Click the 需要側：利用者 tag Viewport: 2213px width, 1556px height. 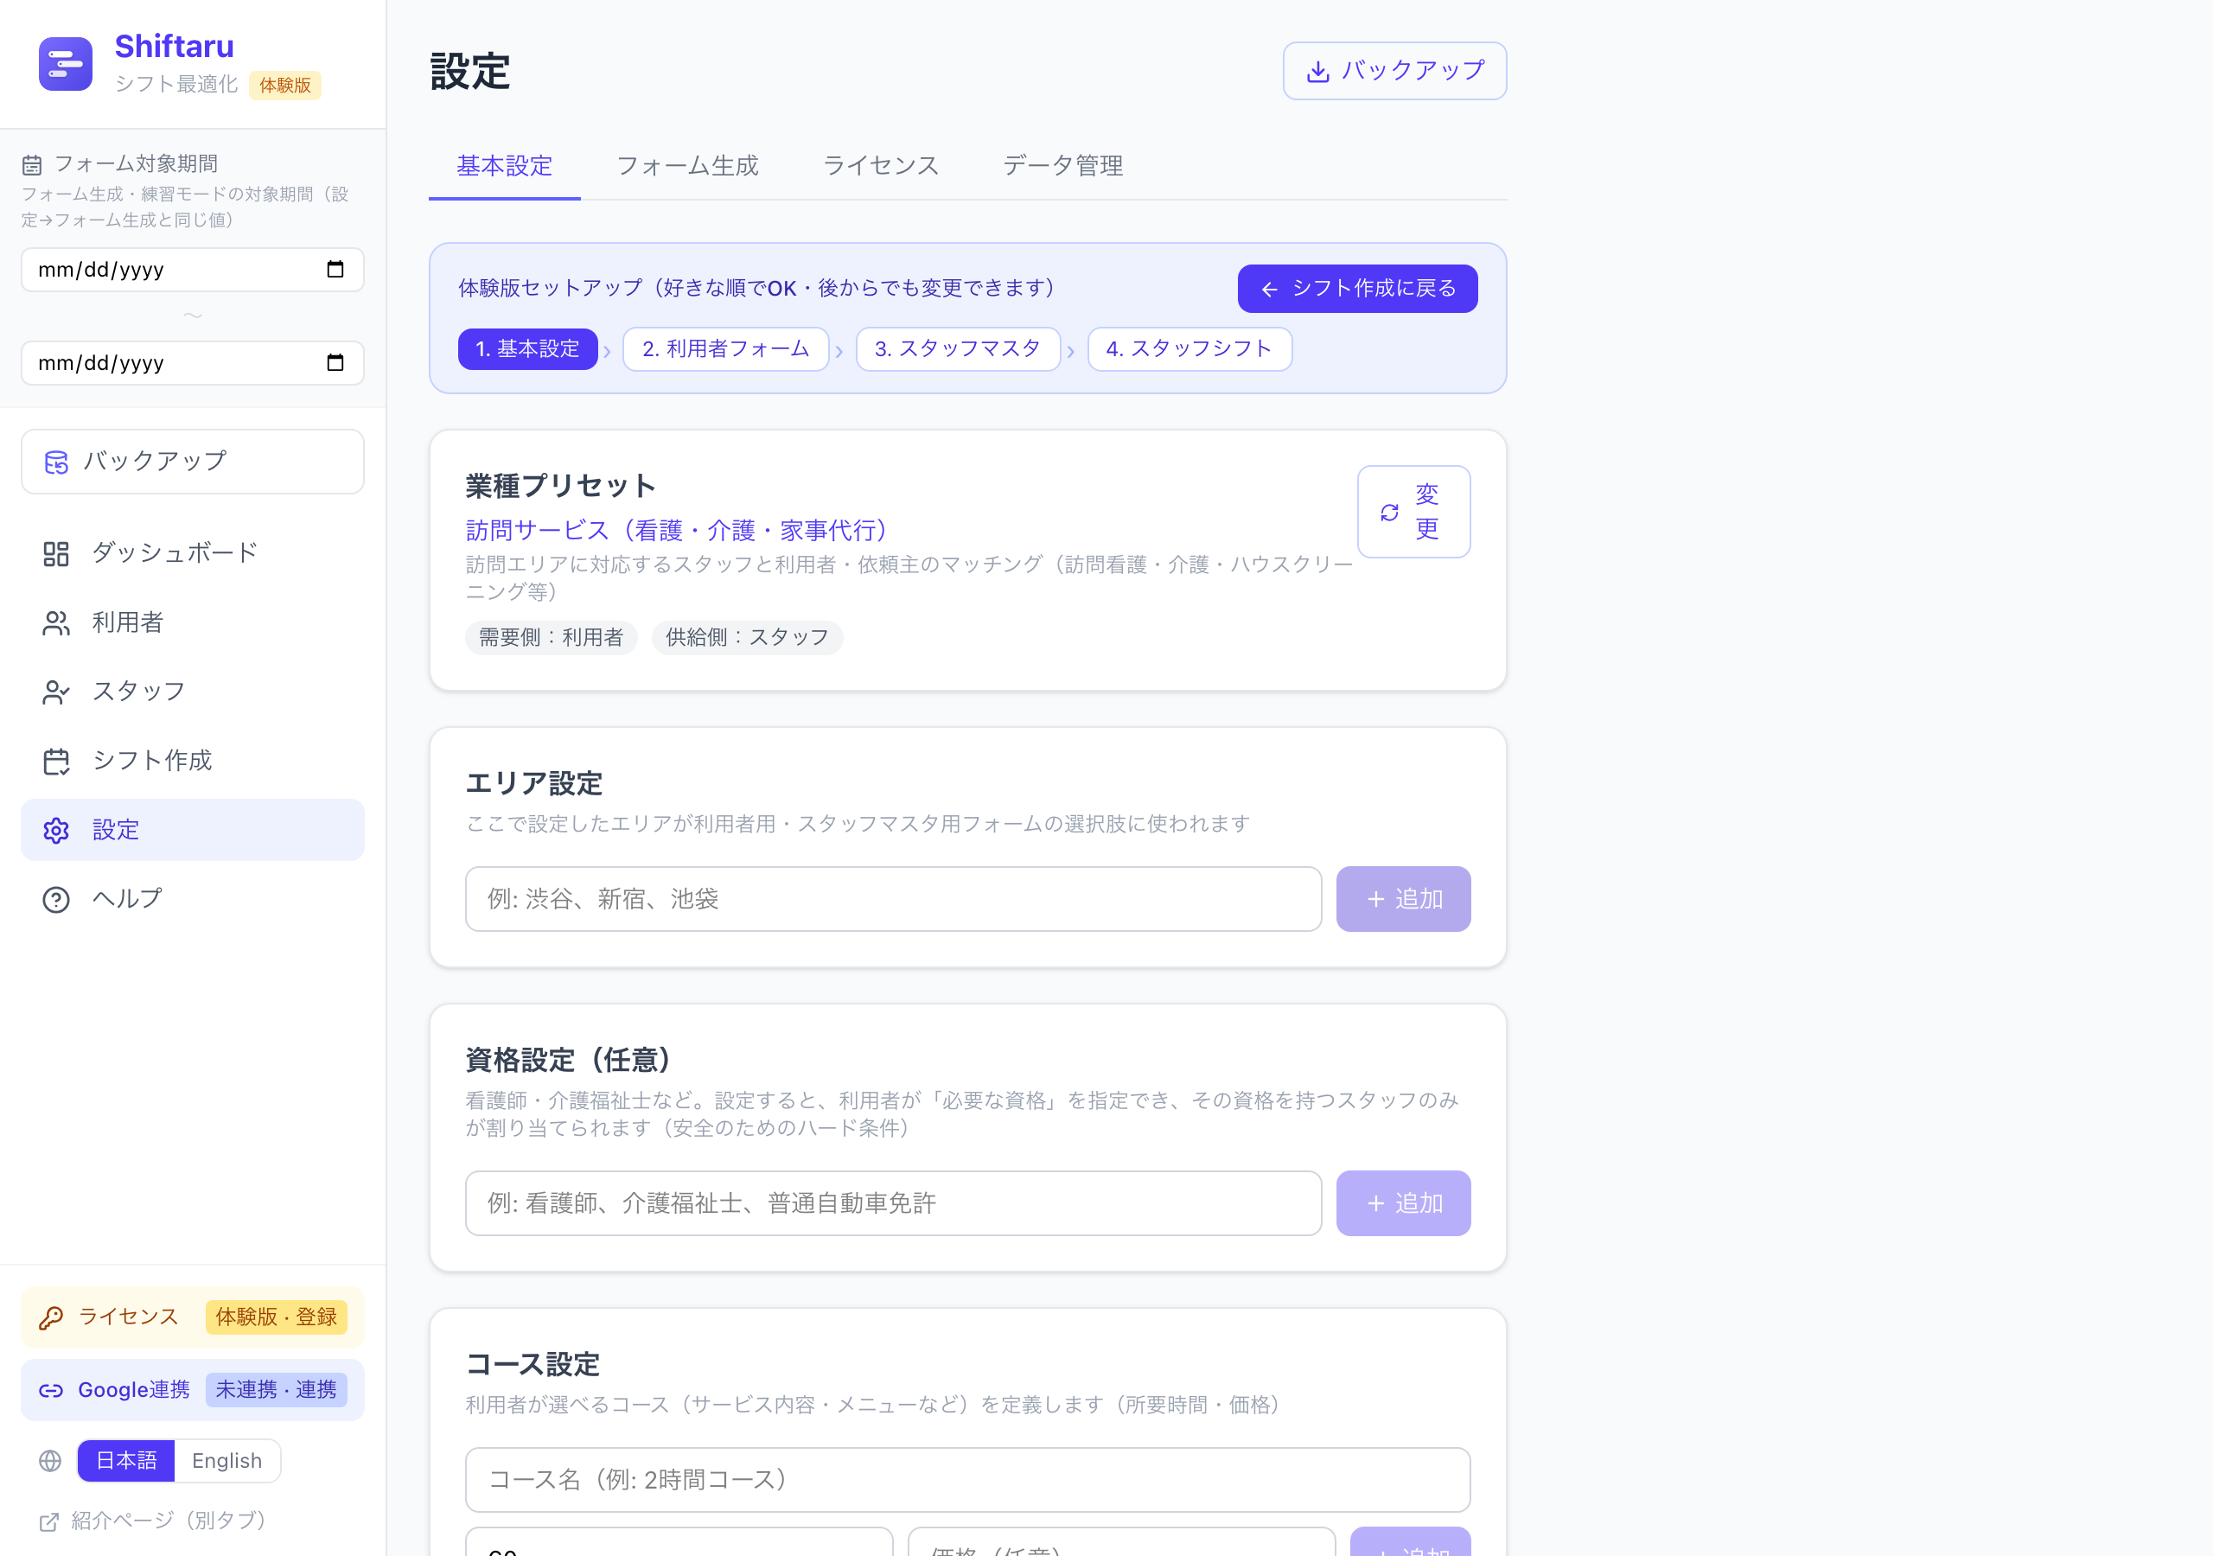tap(551, 637)
